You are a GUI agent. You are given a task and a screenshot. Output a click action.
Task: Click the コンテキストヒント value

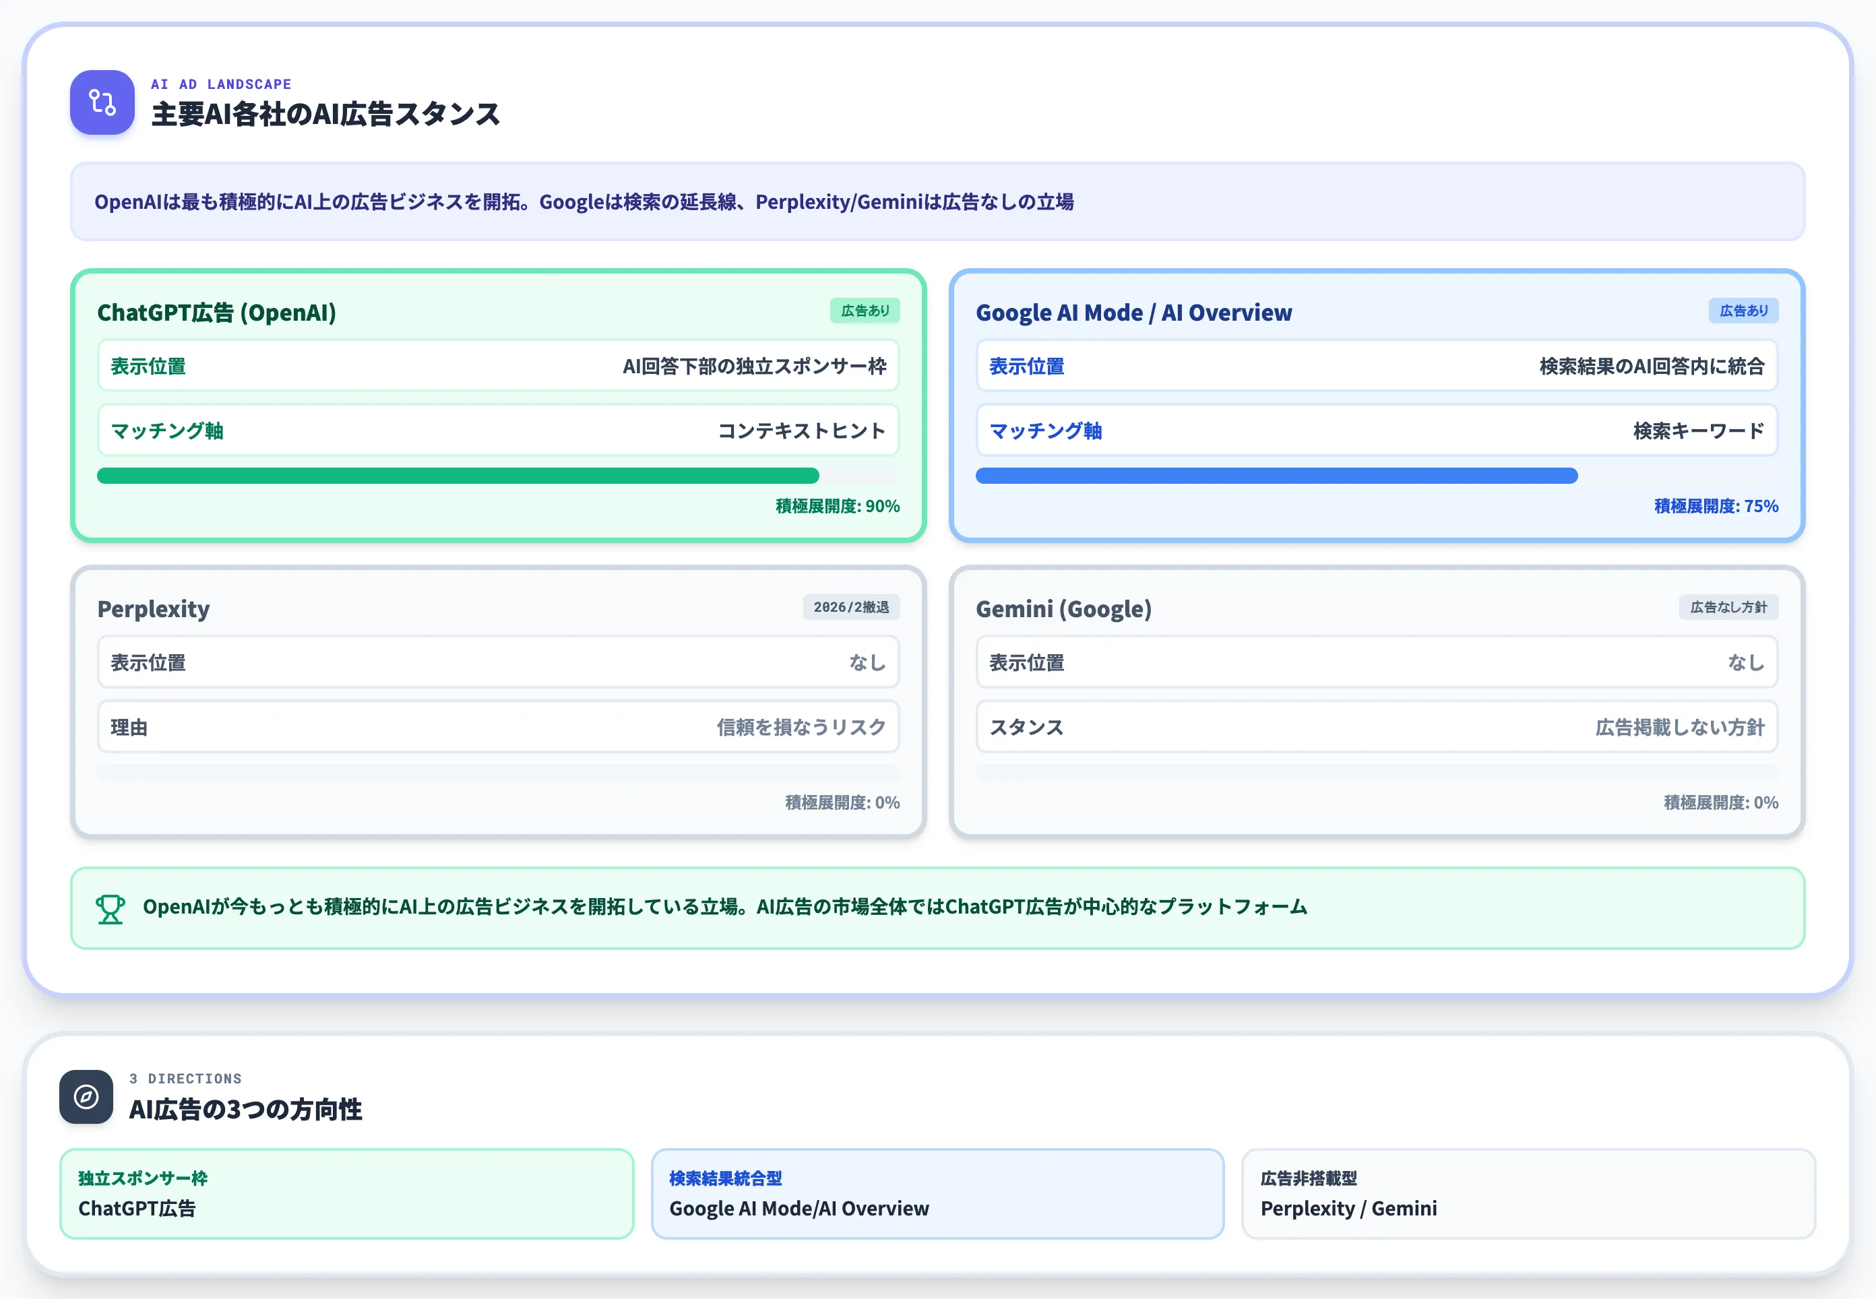coord(802,431)
